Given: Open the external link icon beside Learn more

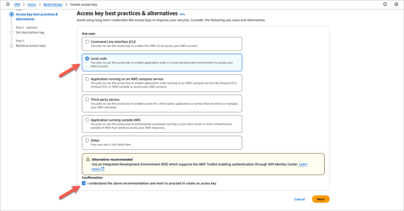Looking at the screenshot, I should point(103,169).
